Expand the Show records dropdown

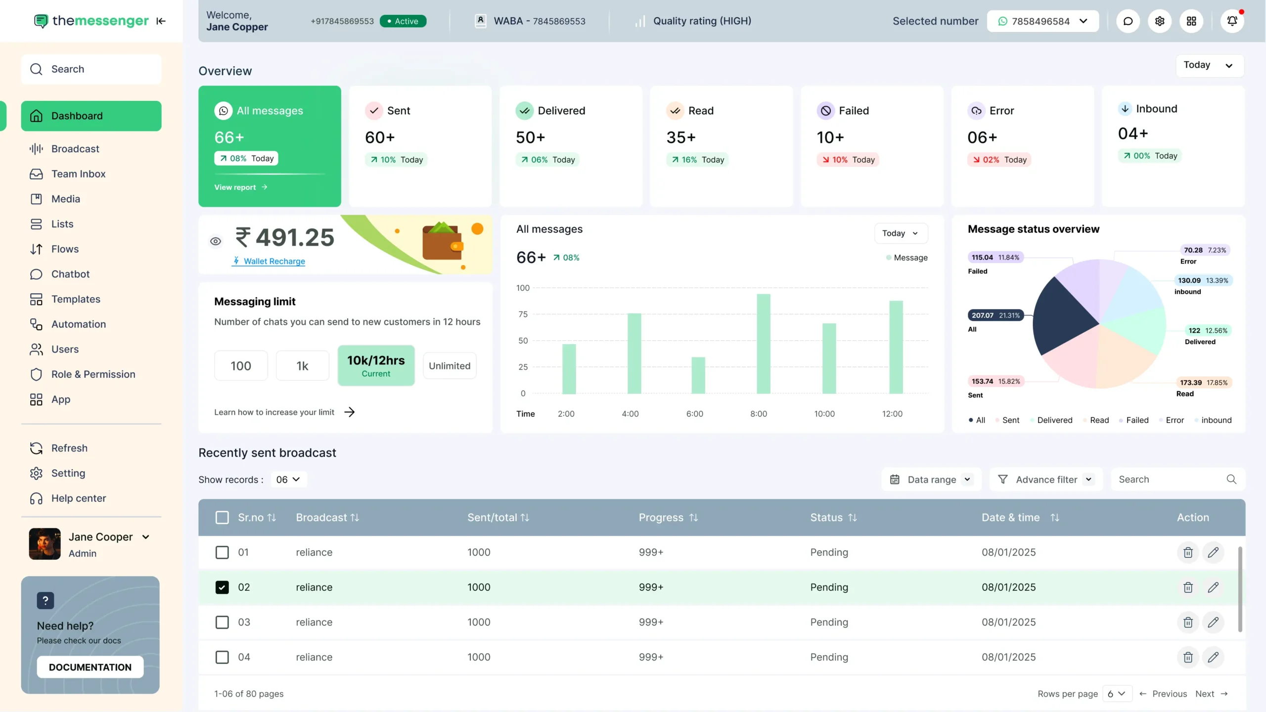(288, 479)
